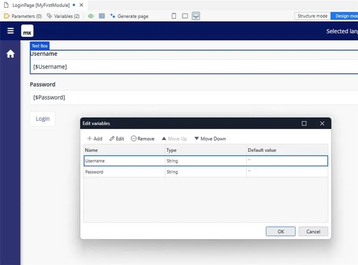The height and width of the screenshot is (265, 358).
Task: Select the phone device preview icon
Action: (x=174, y=16)
